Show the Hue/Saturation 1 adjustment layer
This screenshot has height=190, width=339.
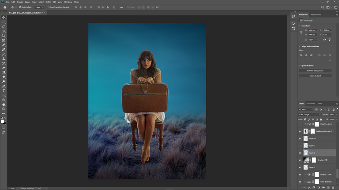(300, 124)
